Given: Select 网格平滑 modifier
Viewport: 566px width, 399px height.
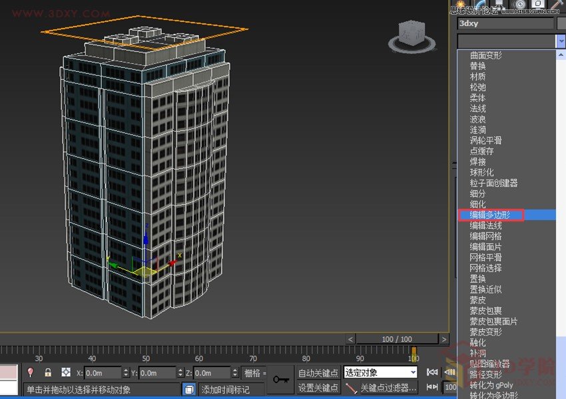Looking at the screenshot, I should click(485, 257).
